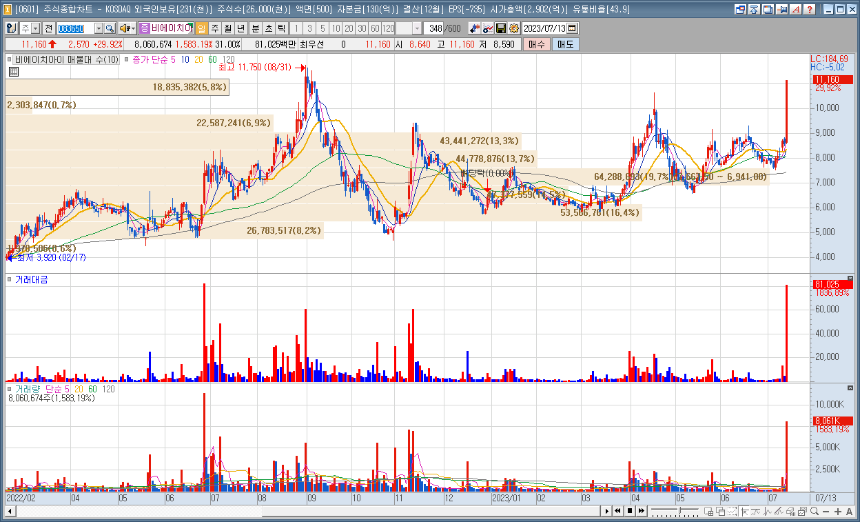Zoom out with the minus icon

[826, 511]
